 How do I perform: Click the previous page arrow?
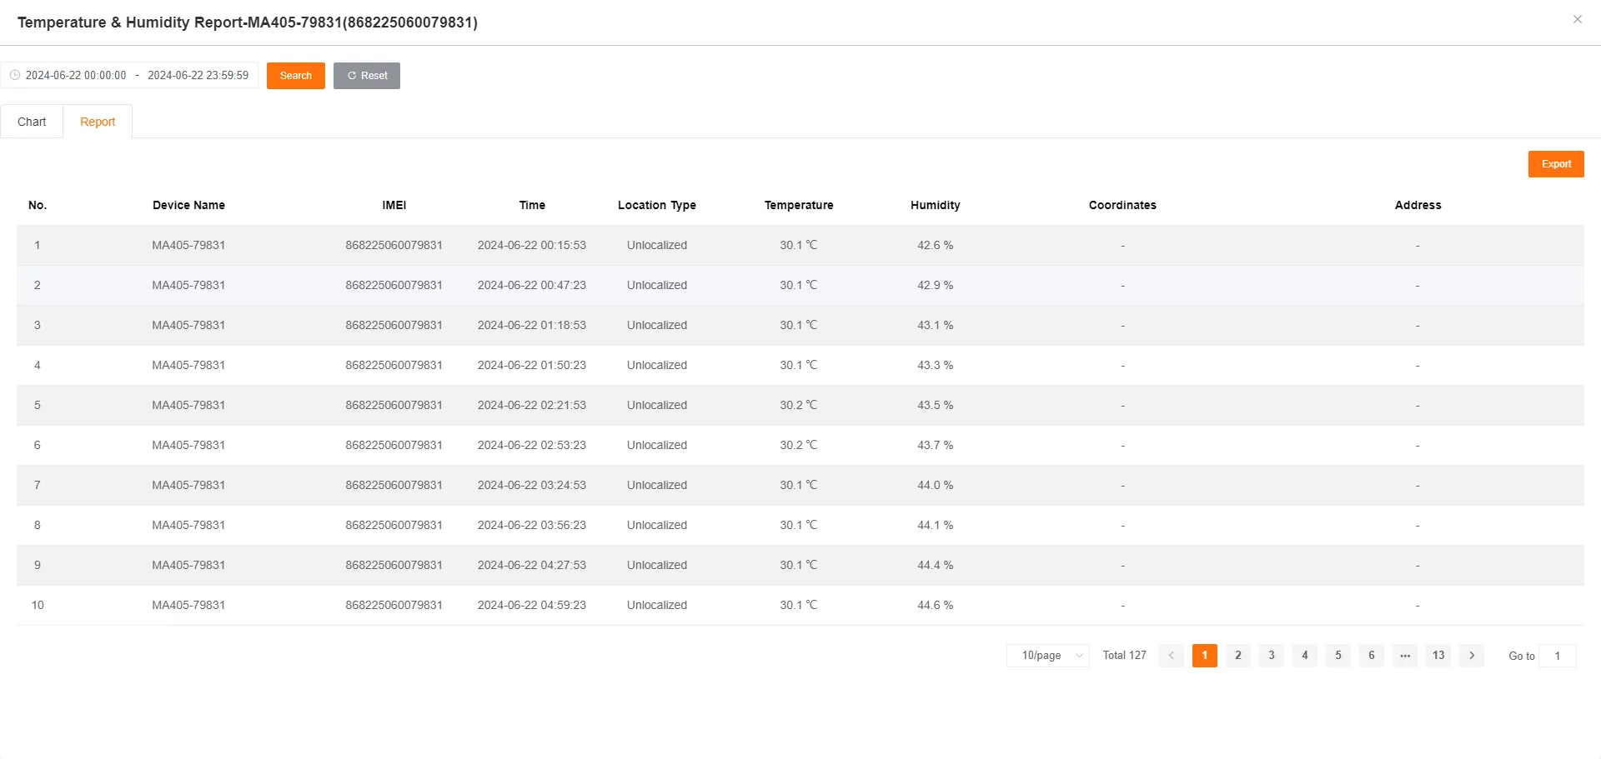(x=1171, y=656)
